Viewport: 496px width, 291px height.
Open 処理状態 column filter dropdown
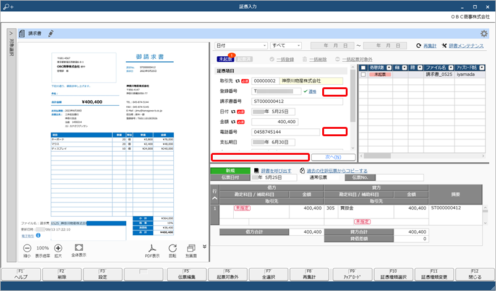[389, 67]
